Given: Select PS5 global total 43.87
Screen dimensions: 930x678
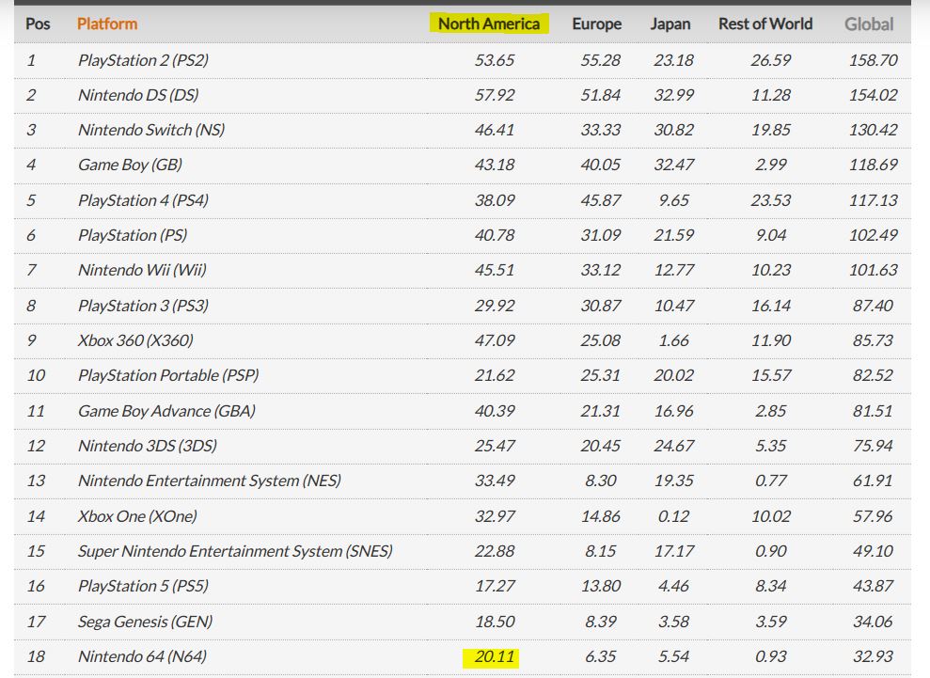Looking at the screenshot, I should 873,586.
